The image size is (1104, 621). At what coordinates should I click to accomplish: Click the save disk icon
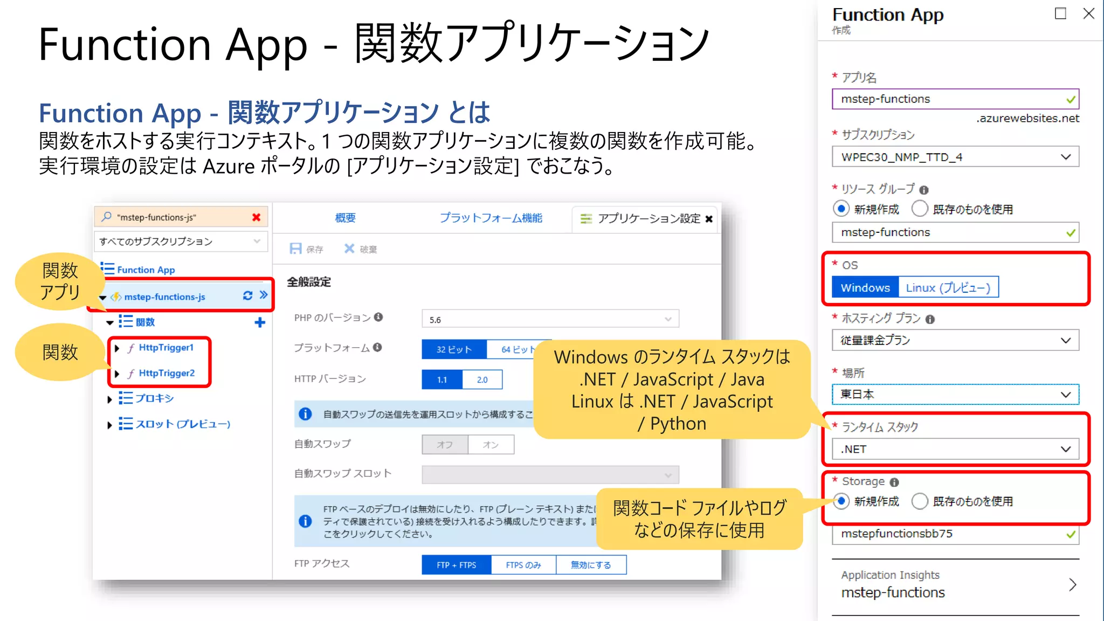pyautogui.click(x=295, y=249)
